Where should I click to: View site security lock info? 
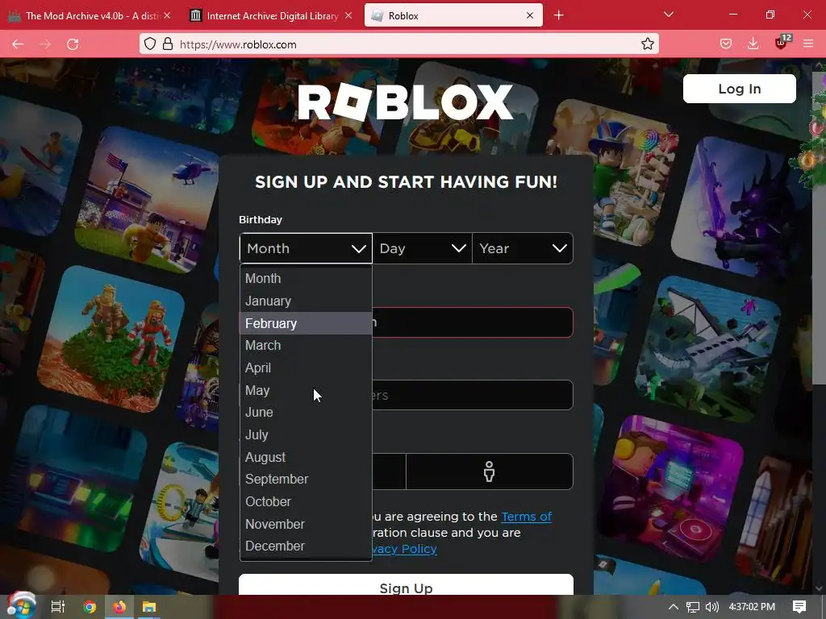(168, 44)
